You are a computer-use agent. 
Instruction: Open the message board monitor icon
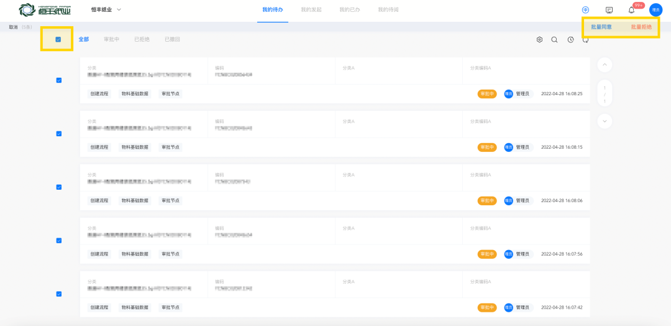tap(609, 10)
